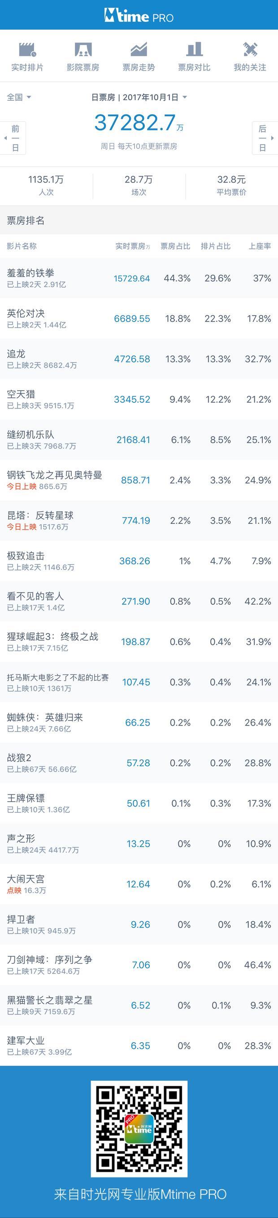This screenshot has width=278, height=1218.
Task: Sort by 票房占比 column header
Action: click(x=175, y=246)
